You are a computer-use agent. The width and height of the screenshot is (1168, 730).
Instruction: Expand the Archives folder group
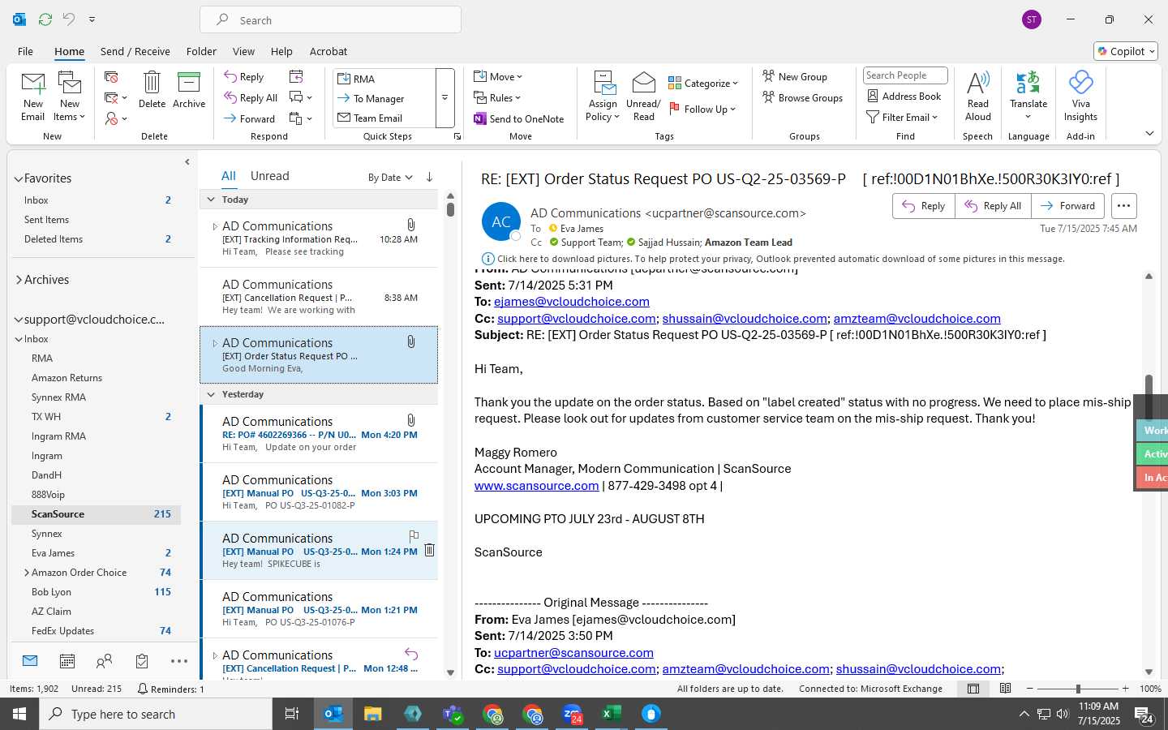pyautogui.click(x=19, y=280)
